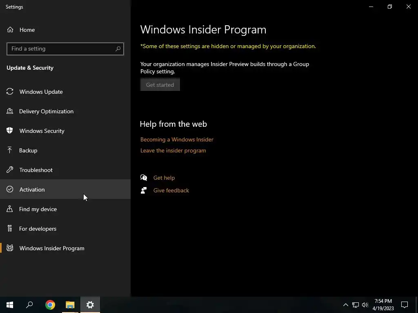Screen dimensions: 418x313
Task: Click the Get help chat bubble icon
Action: 144,178
